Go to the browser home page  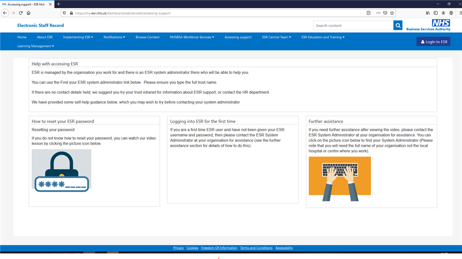[x=28, y=13]
